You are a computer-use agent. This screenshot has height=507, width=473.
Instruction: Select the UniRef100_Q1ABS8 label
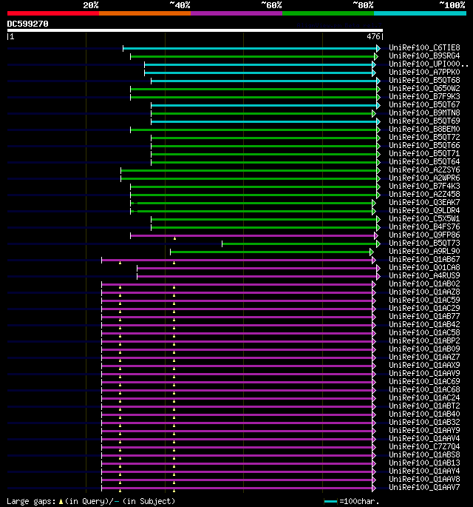424,455
